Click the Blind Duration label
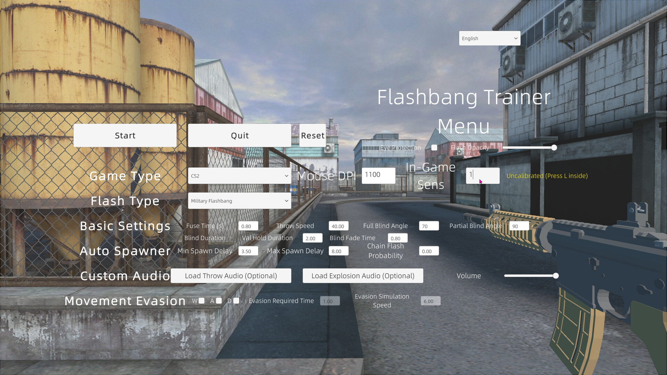The height and width of the screenshot is (375, 667). [x=205, y=238]
